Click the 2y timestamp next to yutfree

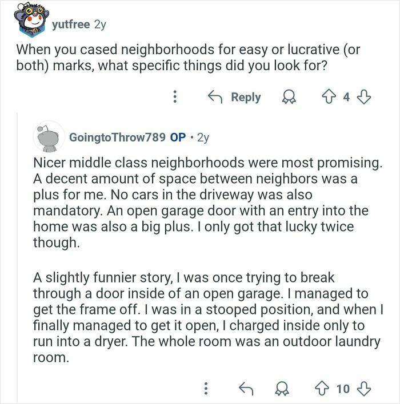pyautogui.click(x=101, y=25)
